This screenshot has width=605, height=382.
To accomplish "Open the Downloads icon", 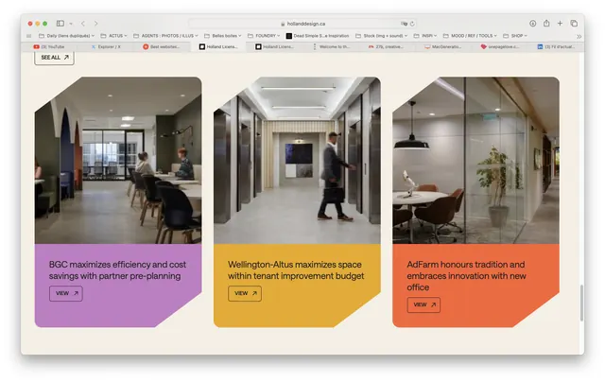I will click(x=532, y=24).
